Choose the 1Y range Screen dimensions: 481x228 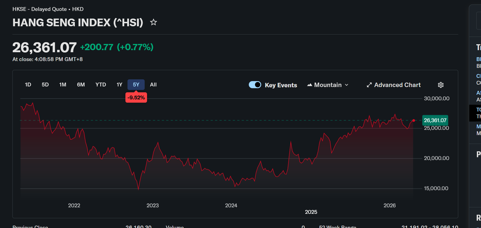(x=120, y=85)
